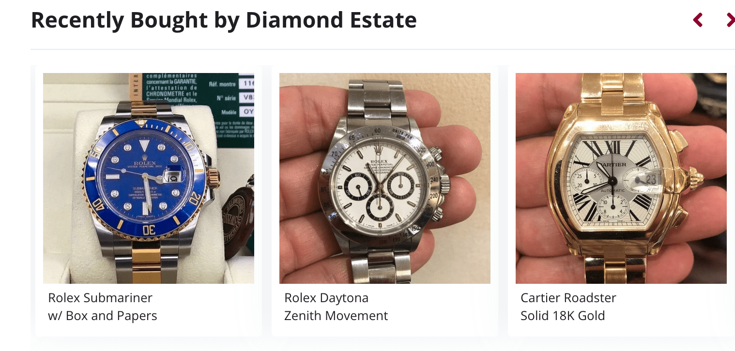Click the "Zenith Movement" caption text

(336, 316)
